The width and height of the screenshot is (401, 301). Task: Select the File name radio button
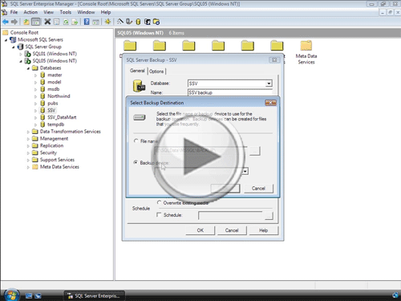coord(136,140)
